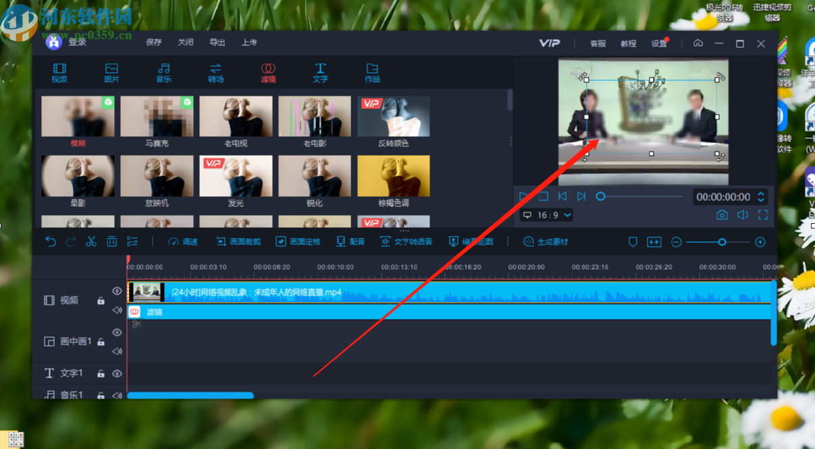This screenshot has width=815, height=449.
Task: Switch to the 转场 transitions tab
Action: click(216, 73)
